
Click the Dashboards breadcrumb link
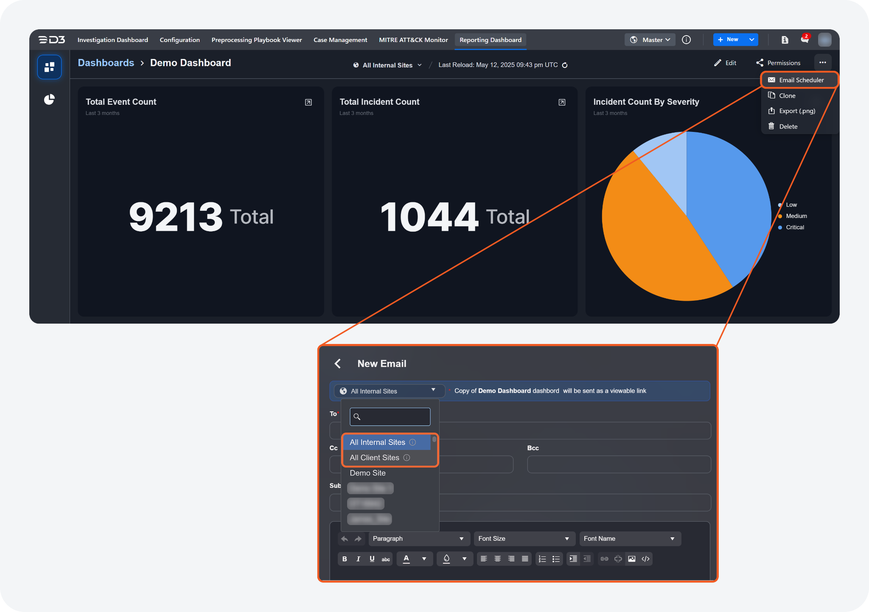click(x=106, y=63)
